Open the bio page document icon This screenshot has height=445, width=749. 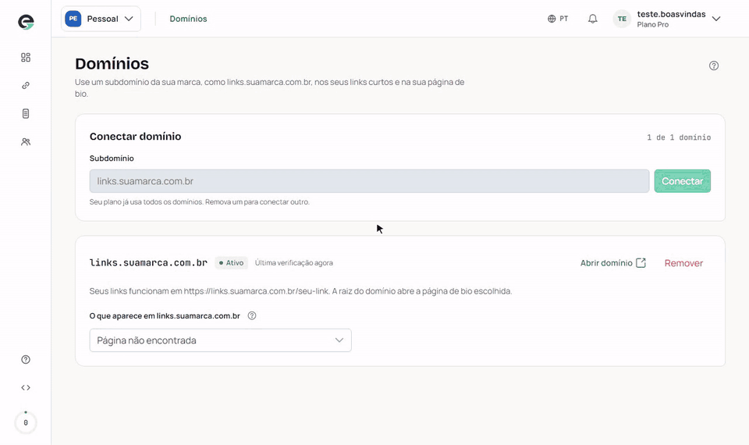point(26,114)
